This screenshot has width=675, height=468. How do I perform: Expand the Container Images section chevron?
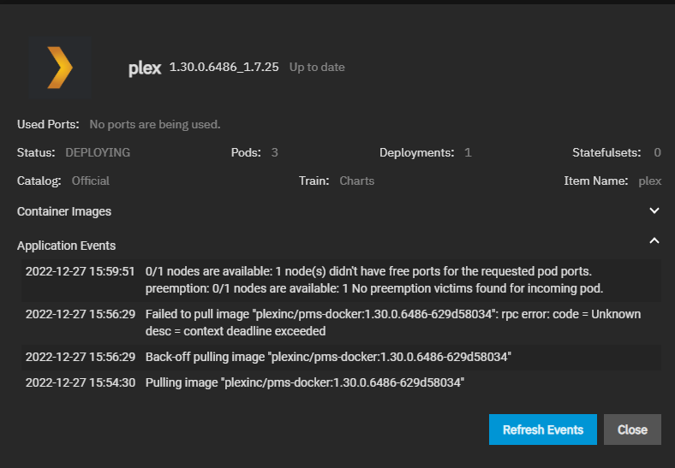[654, 210]
